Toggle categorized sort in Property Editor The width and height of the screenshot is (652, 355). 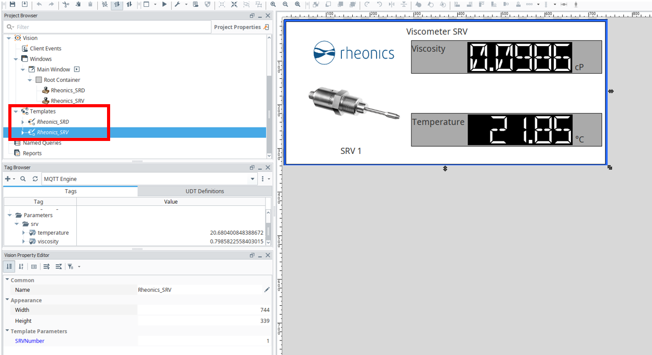[9, 266]
